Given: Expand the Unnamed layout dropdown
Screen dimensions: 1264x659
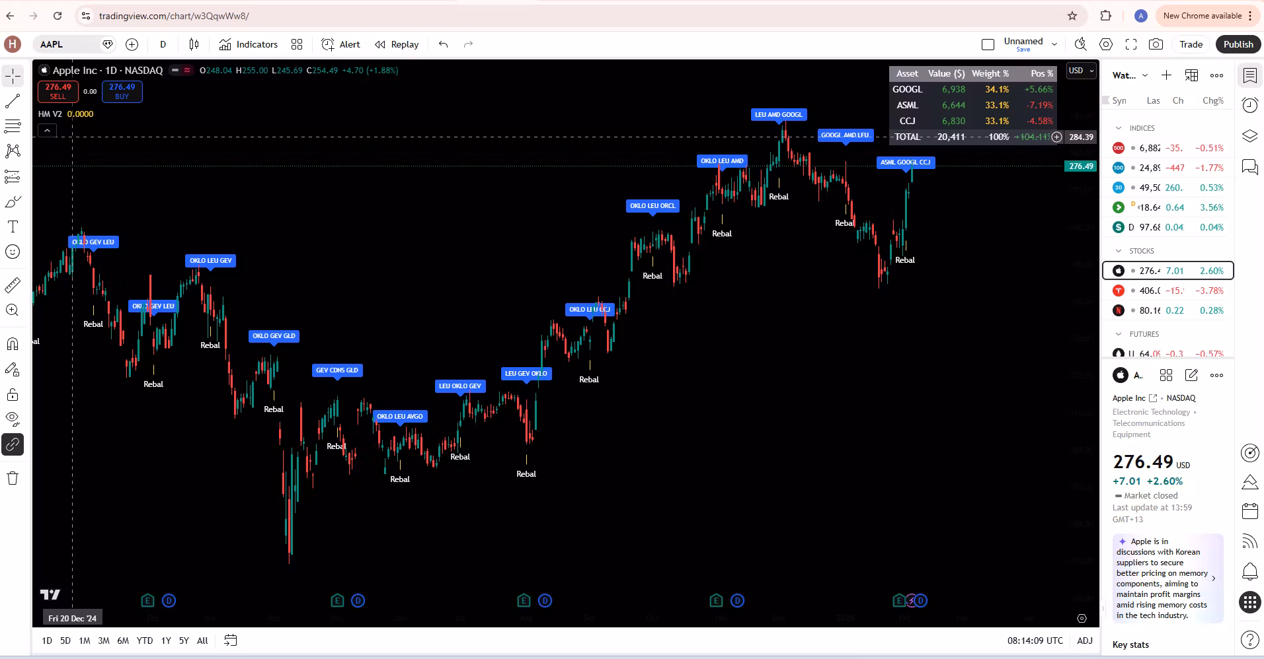Looking at the screenshot, I should (1054, 44).
